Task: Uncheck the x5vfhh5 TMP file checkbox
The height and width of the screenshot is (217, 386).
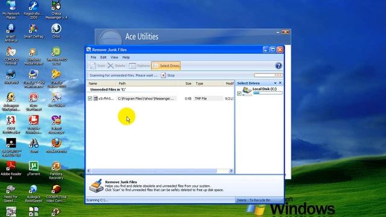Action: [90, 98]
